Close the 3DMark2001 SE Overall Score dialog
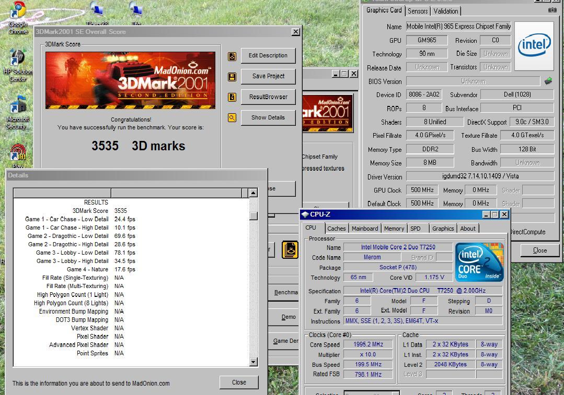Screen dimensions: 564x395 point(296,32)
